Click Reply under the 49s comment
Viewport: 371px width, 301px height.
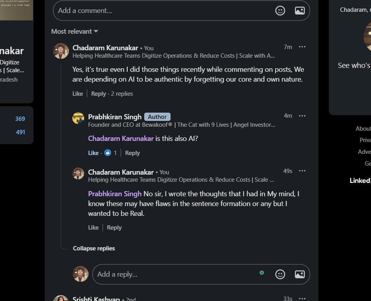tap(114, 228)
